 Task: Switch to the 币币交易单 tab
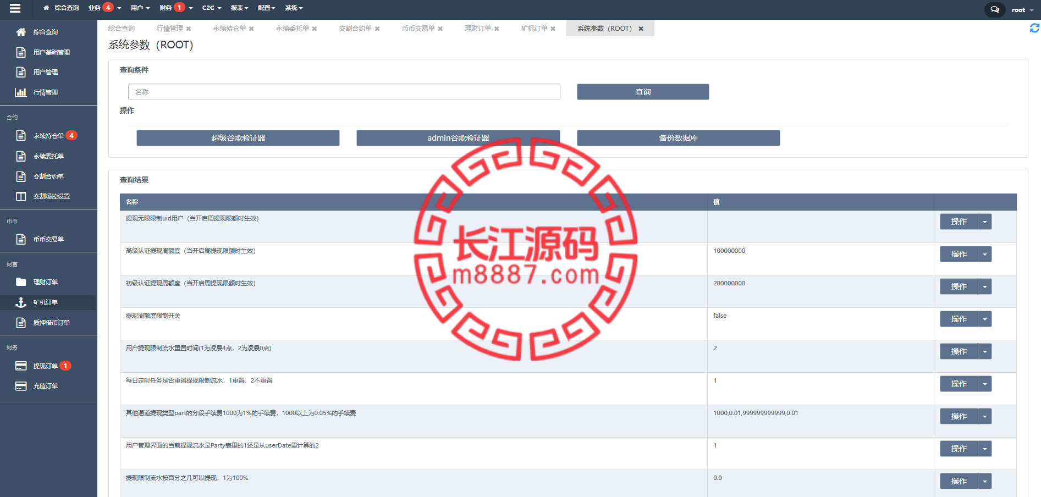(418, 29)
